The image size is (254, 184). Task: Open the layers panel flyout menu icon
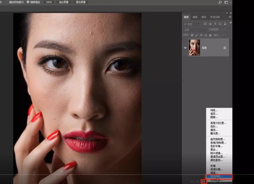coord(230,17)
